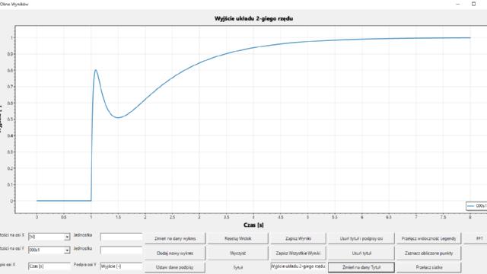Click the Zmień na dany Tytuł button
This screenshot has width=487, height=274.
coord(361,267)
